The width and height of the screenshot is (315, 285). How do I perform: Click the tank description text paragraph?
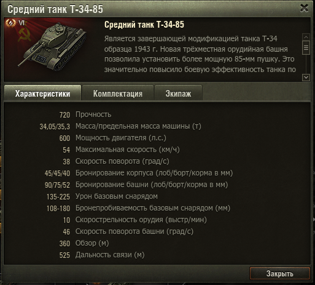click(200, 54)
